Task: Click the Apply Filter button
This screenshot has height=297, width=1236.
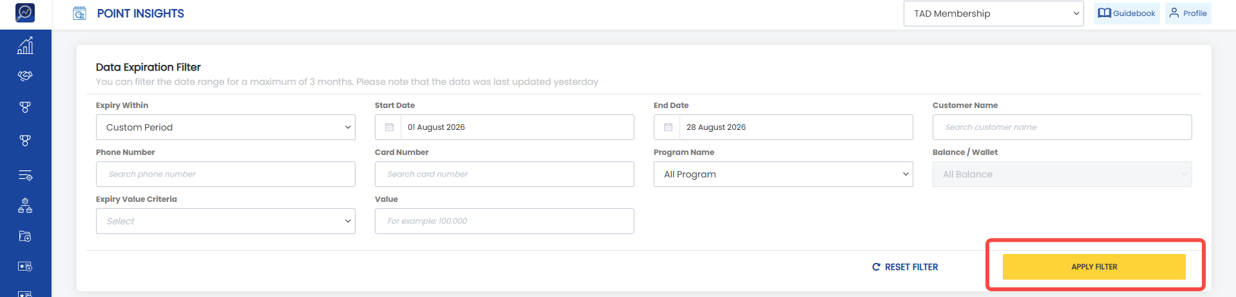Action: pos(1094,267)
